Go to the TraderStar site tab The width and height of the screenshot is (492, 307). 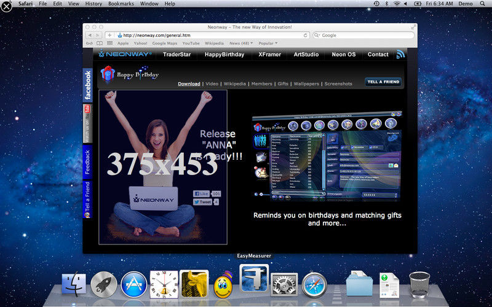click(x=177, y=54)
